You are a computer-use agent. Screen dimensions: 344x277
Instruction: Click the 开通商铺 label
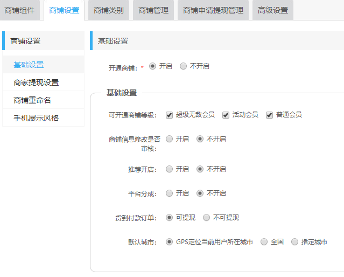[x=123, y=68]
